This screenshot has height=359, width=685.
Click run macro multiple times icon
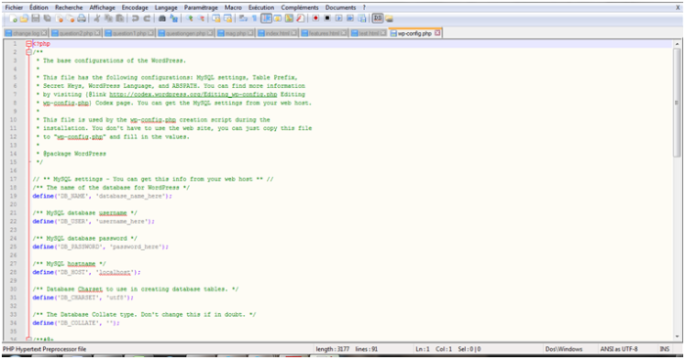coord(350,19)
